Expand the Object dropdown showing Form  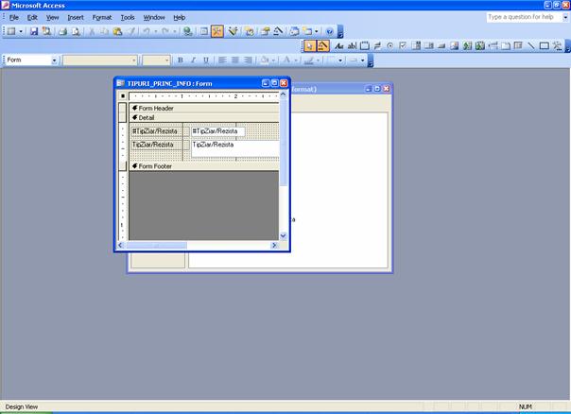coord(54,60)
